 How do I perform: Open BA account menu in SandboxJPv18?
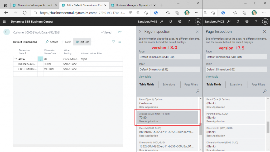198,22
